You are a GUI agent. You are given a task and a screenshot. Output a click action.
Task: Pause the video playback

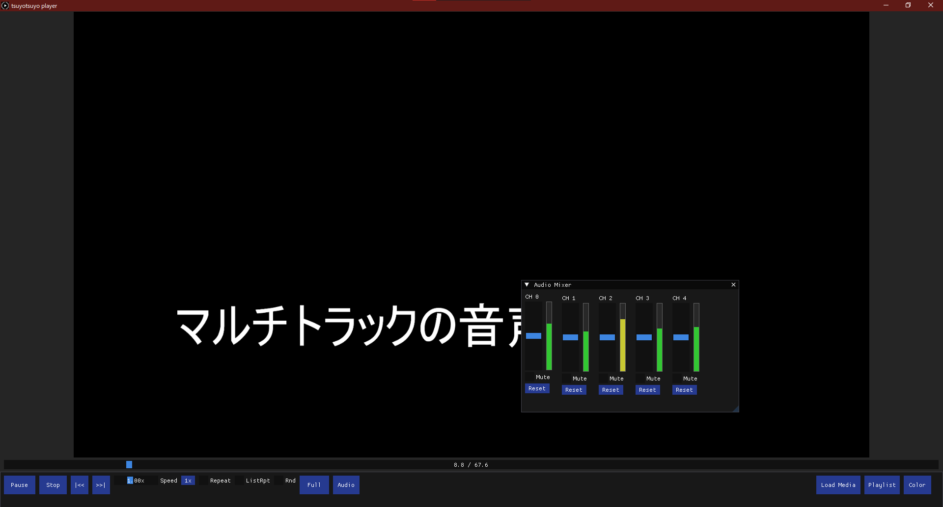tap(20, 485)
